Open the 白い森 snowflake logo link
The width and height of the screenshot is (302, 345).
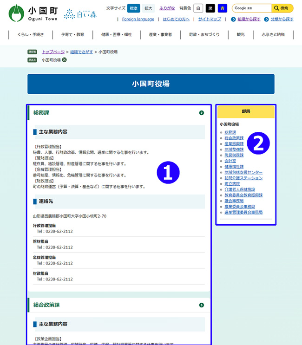[x=80, y=14]
